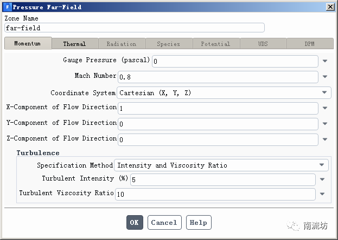The image size is (338, 240).
Task: Close the Pressure Far-Field dialog
Action: coord(330,7)
